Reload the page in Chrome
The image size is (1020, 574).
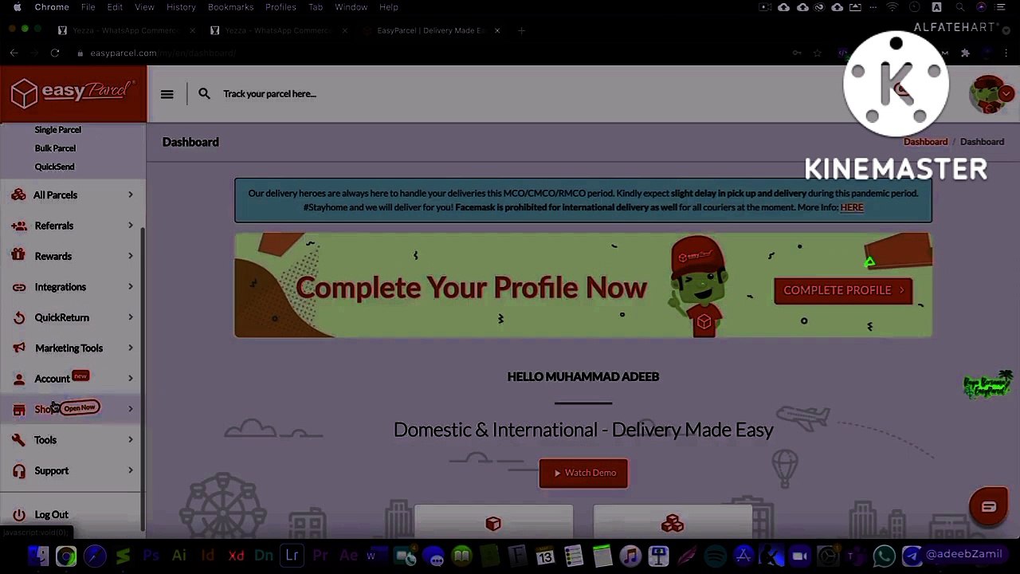(x=55, y=53)
